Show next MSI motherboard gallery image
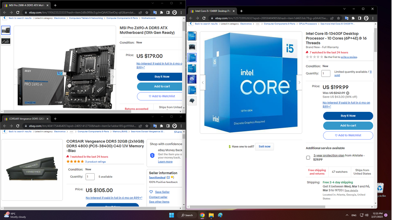396x220 pixels. pos(113,77)
